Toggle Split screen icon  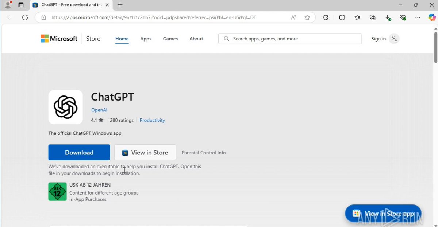(342, 17)
